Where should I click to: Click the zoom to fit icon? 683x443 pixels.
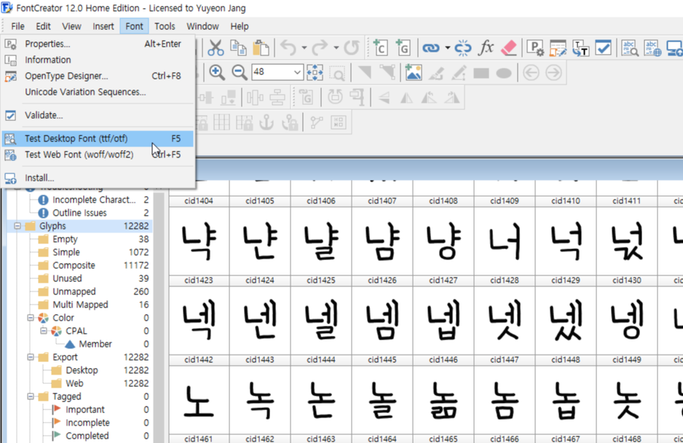(x=315, y=73)
